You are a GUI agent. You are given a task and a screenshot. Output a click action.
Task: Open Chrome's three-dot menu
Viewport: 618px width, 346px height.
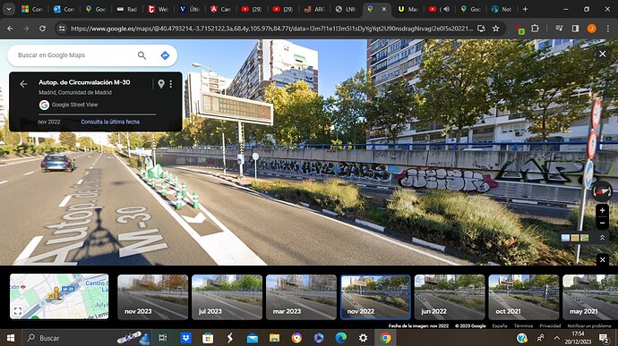[x=608, y=29]
